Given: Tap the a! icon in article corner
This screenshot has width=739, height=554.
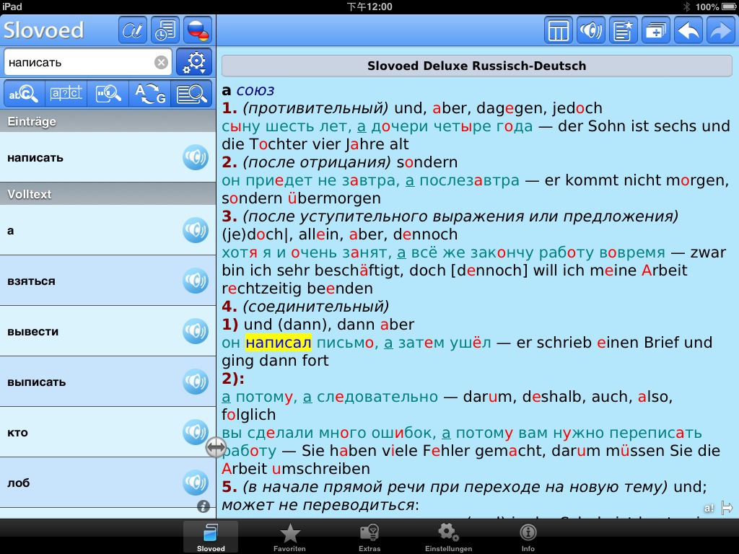Looking at the screenshot, I should [x=709, y=509].
